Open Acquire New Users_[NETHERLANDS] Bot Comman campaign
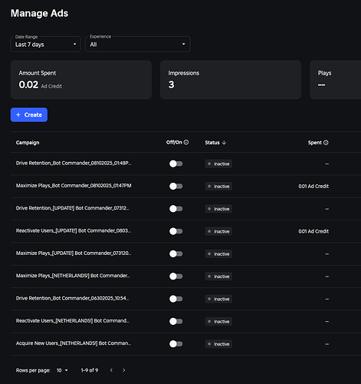Viewport: 361px width, 384px height. [x=74, y=343]
